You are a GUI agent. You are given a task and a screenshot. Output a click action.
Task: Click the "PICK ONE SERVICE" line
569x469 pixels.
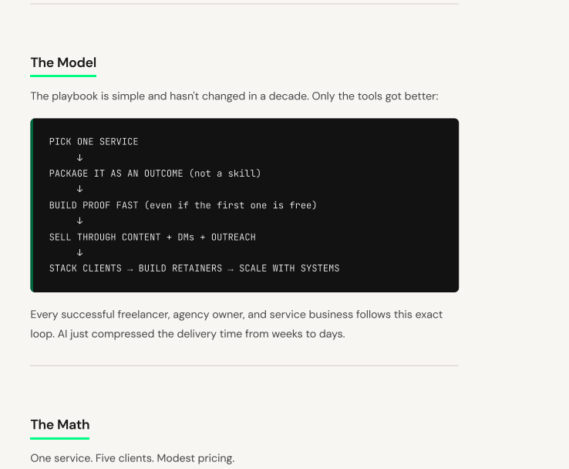click(93, 142)
